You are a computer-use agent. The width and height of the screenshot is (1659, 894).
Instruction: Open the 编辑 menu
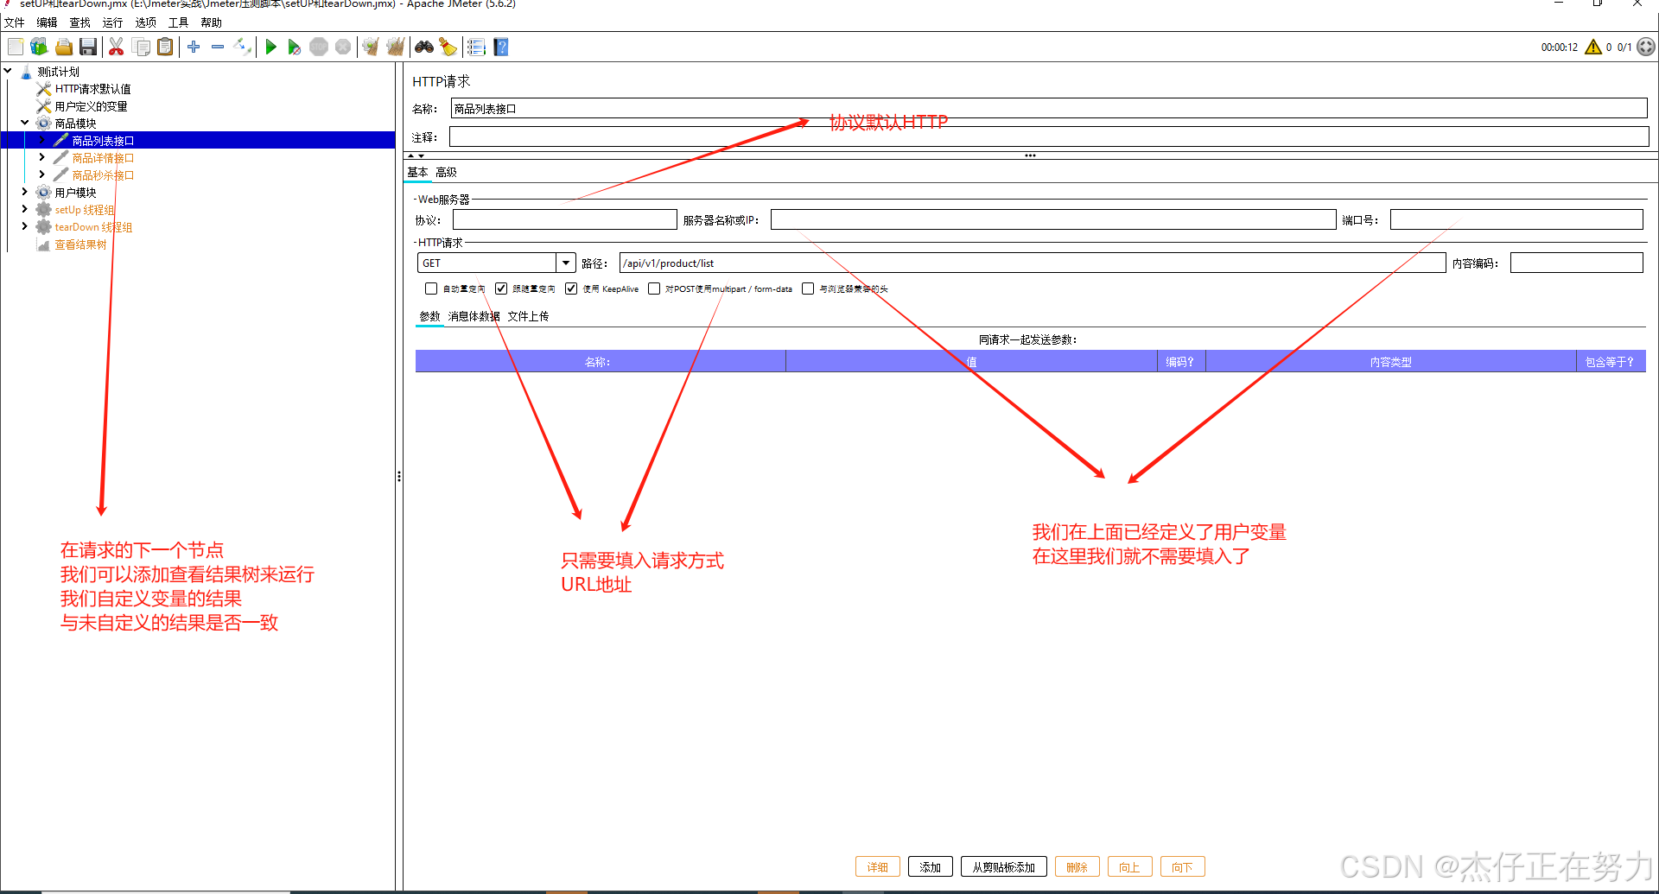[x=47, y=22]
